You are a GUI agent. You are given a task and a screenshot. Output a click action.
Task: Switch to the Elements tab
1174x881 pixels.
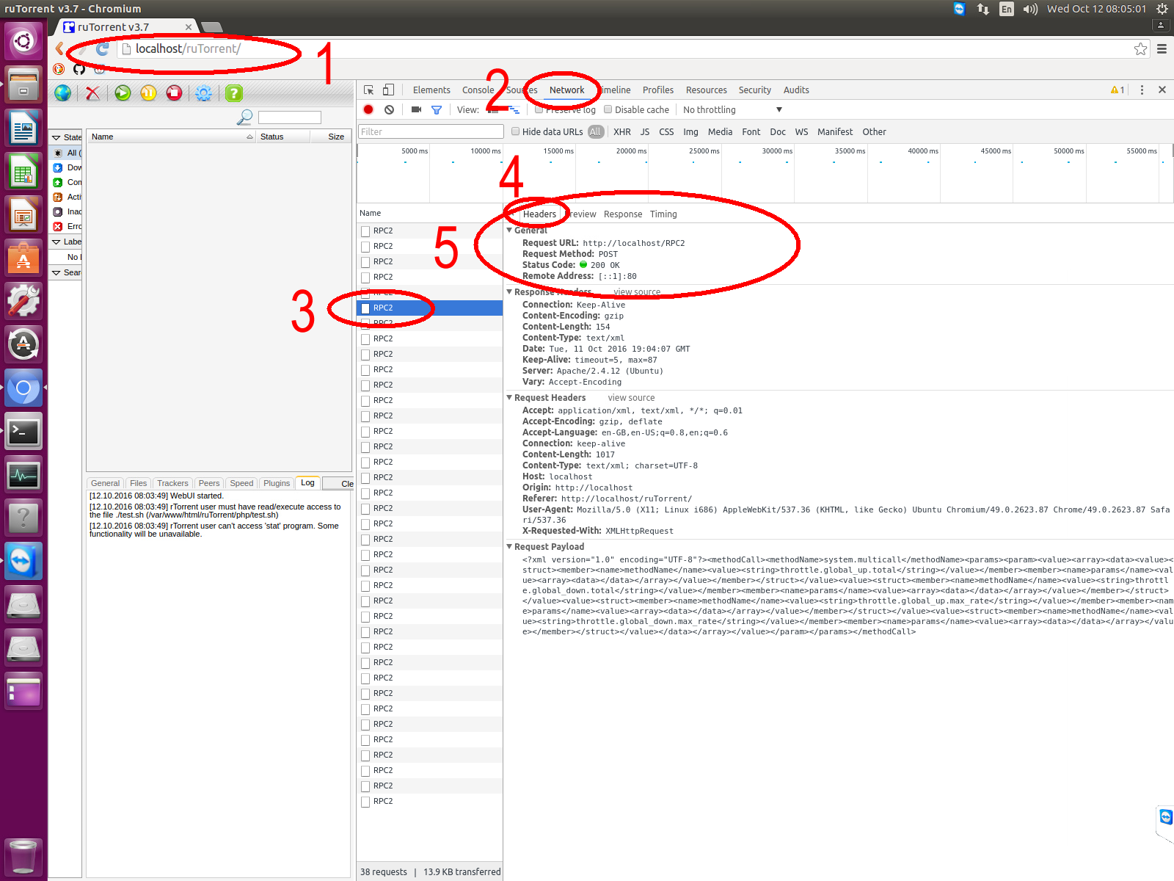coord(431,90)
